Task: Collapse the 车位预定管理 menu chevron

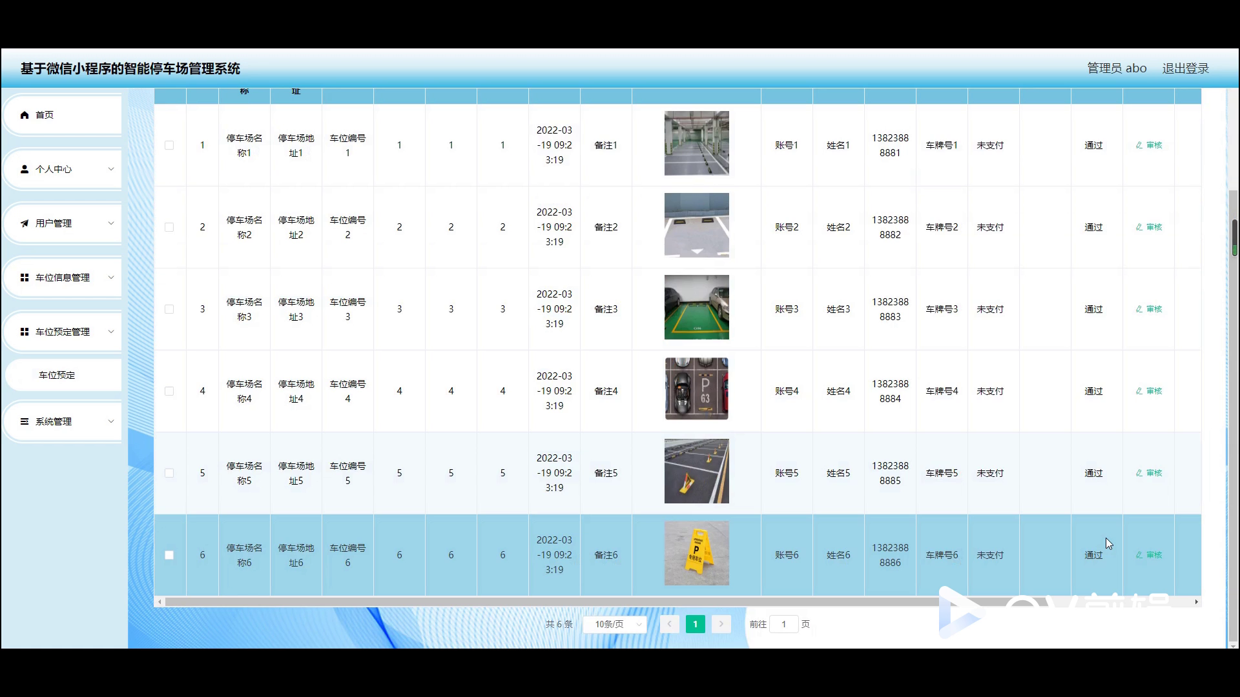Action: pos(110,332)
